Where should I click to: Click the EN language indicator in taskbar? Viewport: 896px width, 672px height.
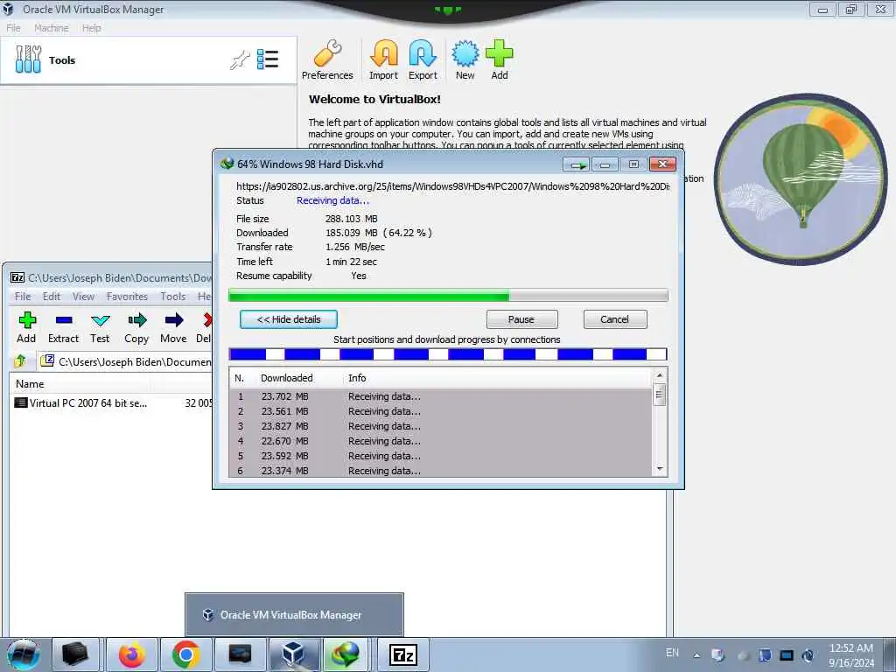pyautogui.click(x=673, y=653)
